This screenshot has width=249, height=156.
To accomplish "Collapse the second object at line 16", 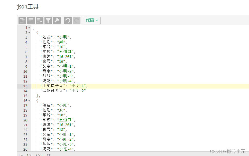I will [29, 100].
